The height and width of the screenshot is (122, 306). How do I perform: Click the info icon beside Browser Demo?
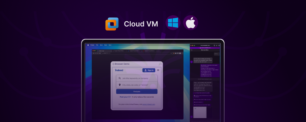114,64
